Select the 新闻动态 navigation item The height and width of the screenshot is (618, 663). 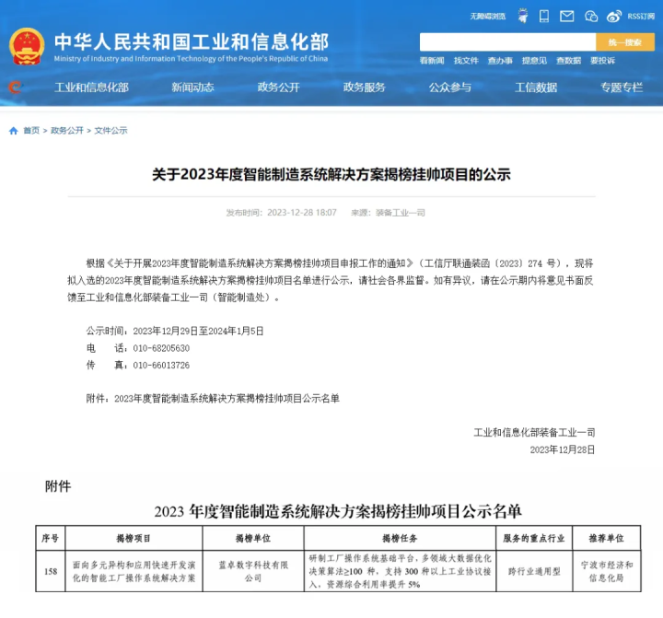tap(192, 87)
